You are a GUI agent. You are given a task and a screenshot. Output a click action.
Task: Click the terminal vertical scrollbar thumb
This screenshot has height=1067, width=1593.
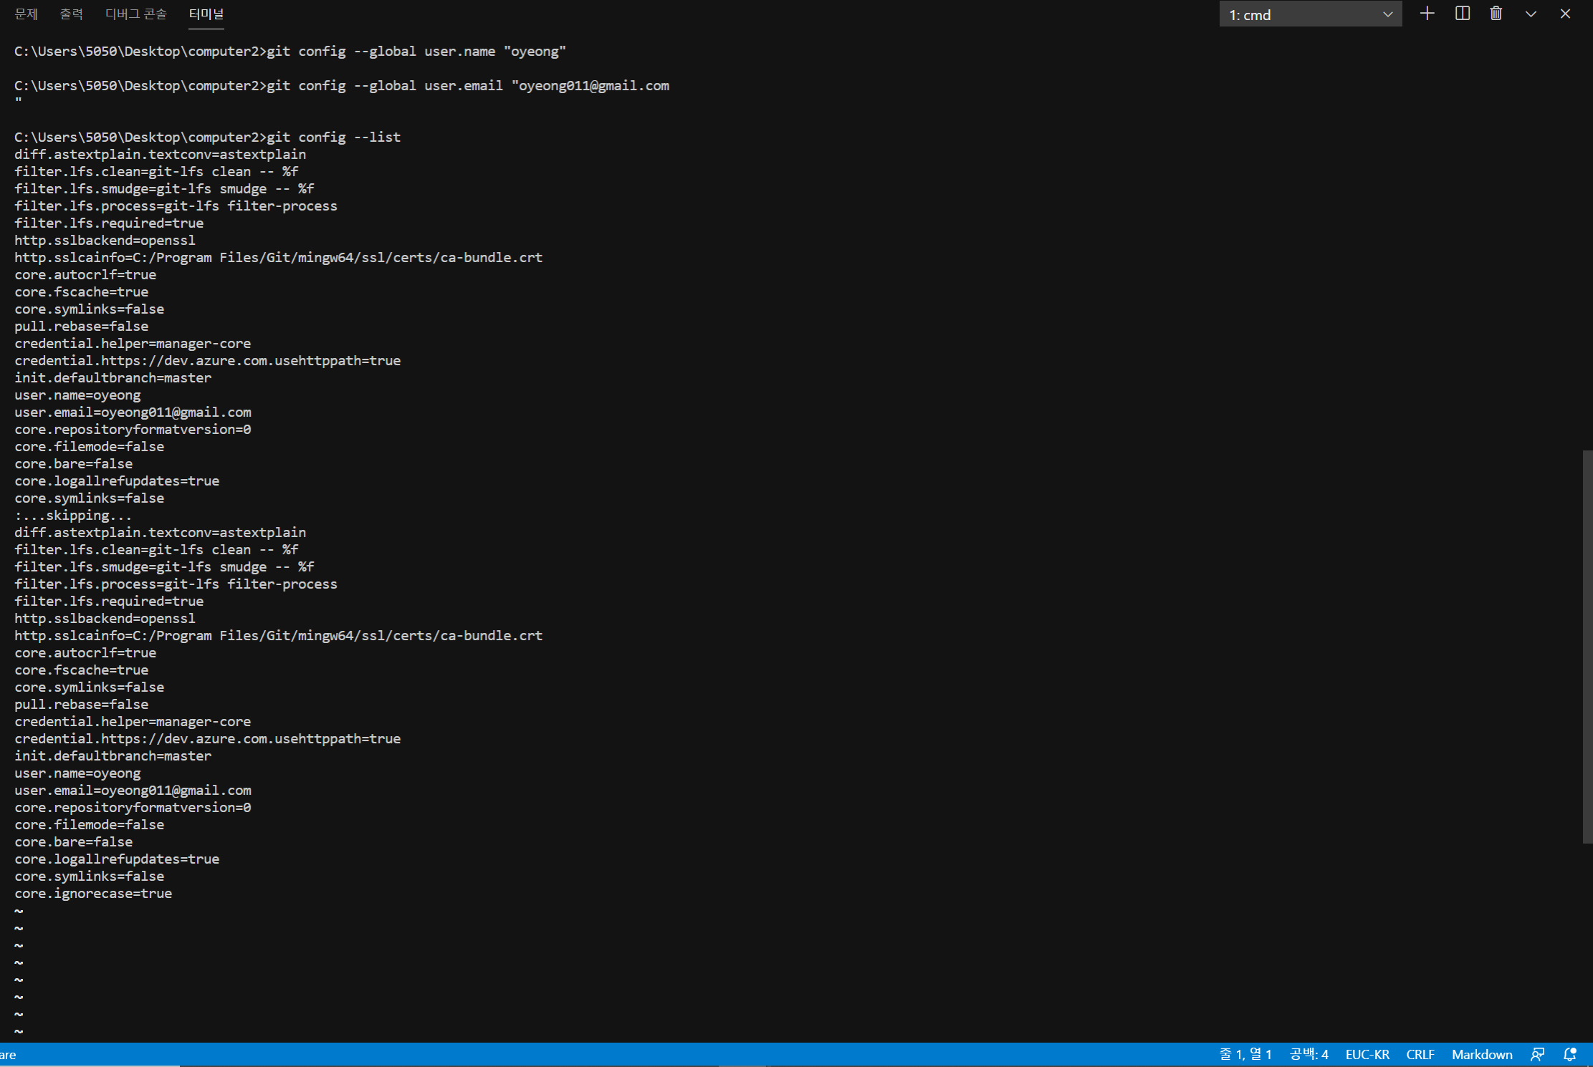click(1587, 647)
